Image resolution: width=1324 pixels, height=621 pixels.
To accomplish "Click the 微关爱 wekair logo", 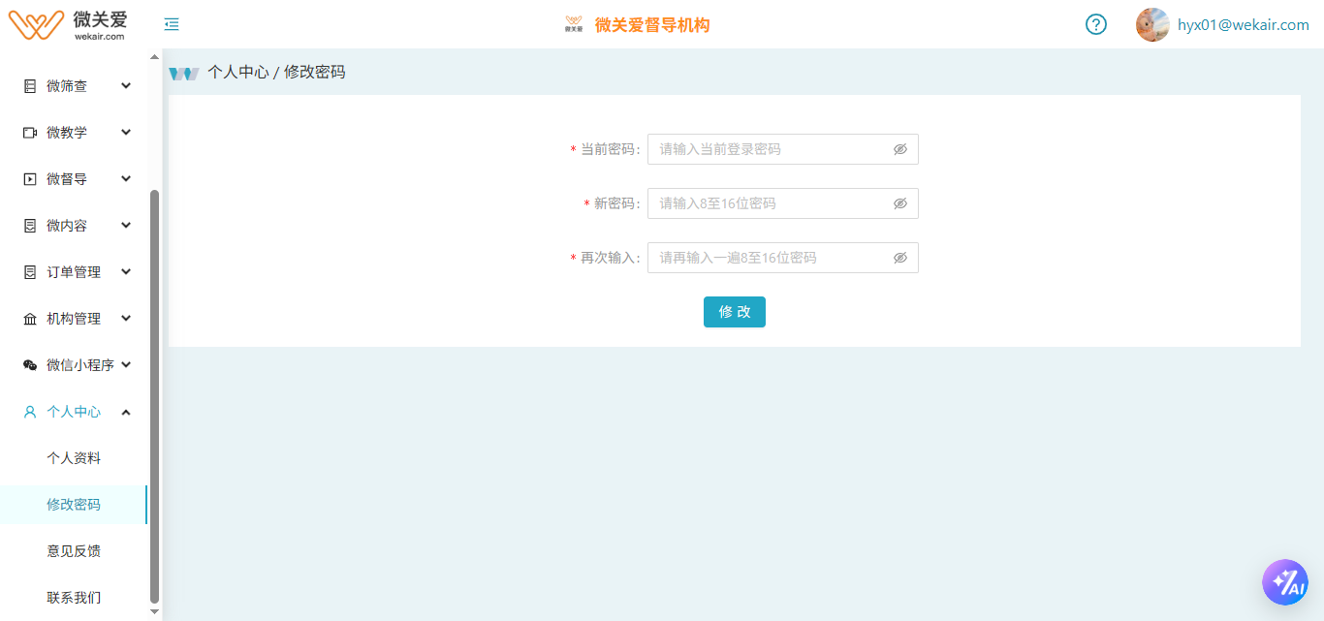I will 68,24.
